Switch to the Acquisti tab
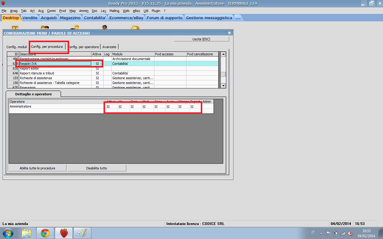The width and height of the screenshot is (383, 239). (49, 18)
